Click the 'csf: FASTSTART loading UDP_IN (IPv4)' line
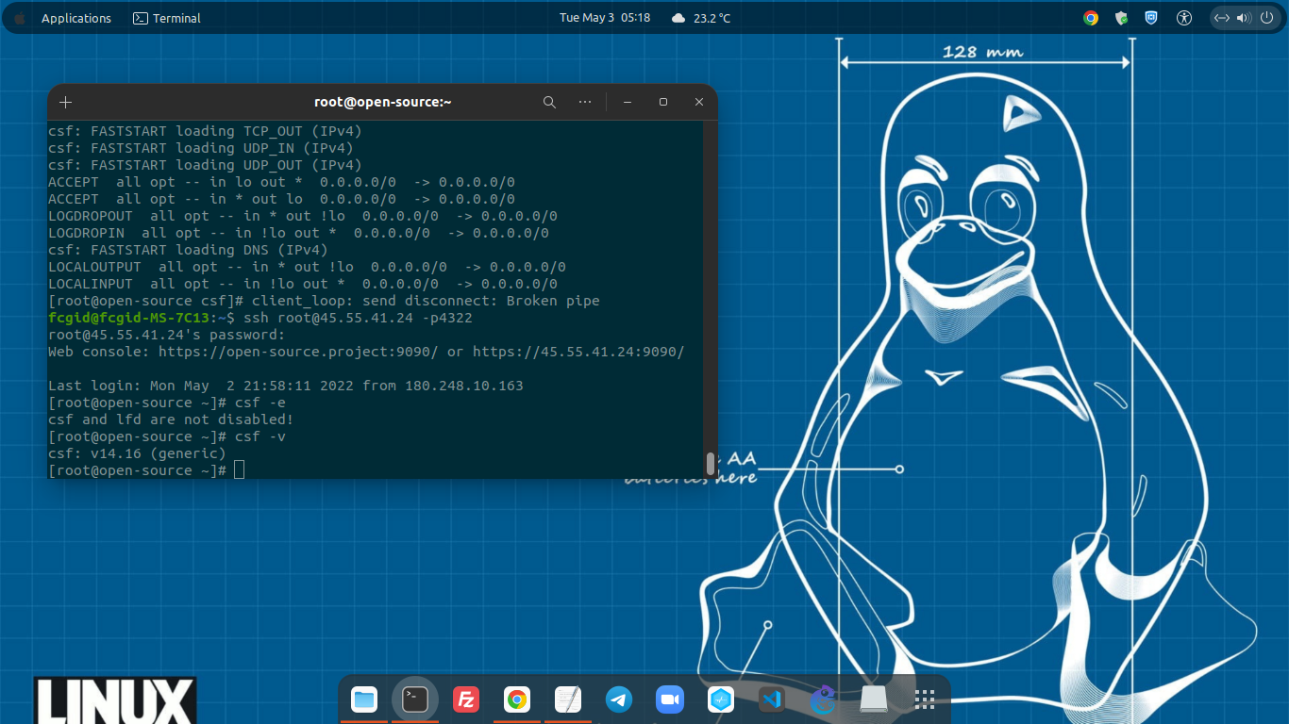Viewport: 1289px width, 724px height. tap(201, 148)
